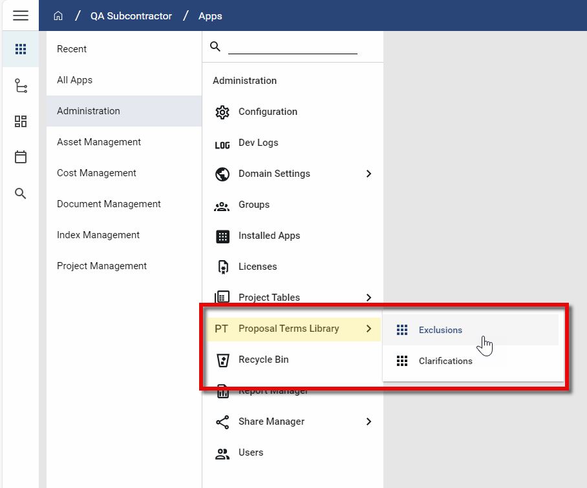Screen dimensions: 587x488
Task: Expand the Domain Settings submenu arrow
Action: tap(368, 174)
